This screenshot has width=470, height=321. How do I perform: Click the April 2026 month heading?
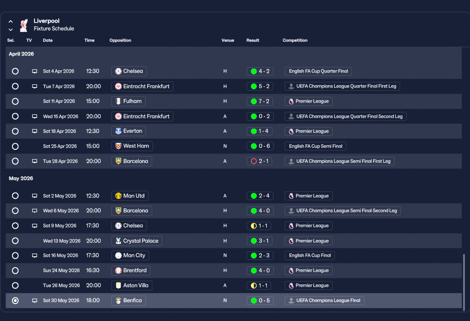point(21,54)
